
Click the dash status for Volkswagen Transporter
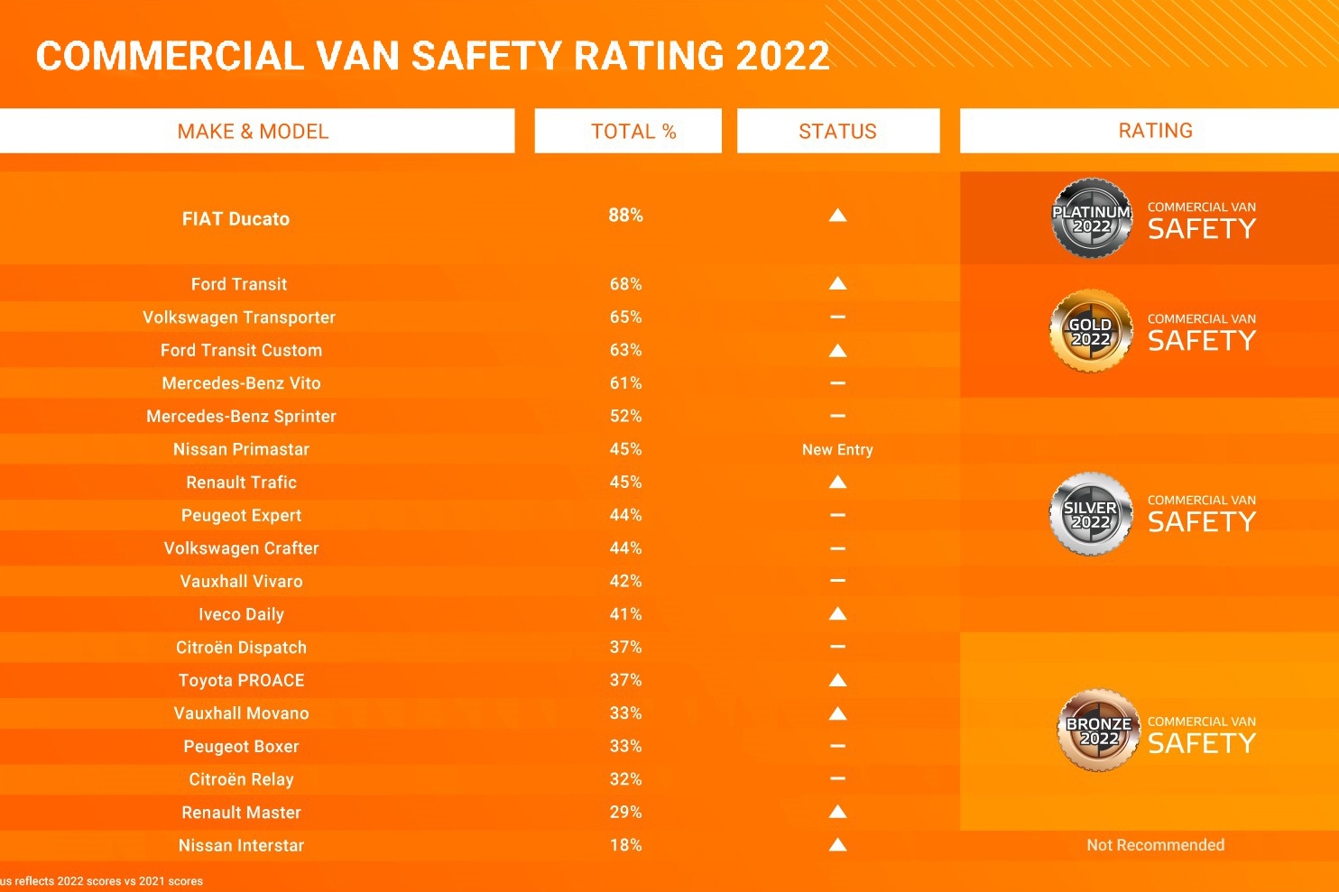[x=837, y=317]
